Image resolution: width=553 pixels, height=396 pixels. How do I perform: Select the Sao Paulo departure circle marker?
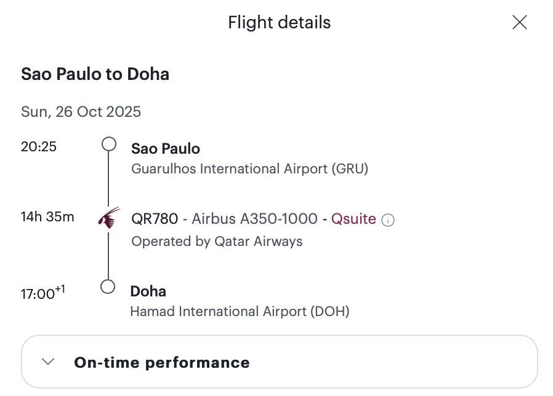coord(109,144)
